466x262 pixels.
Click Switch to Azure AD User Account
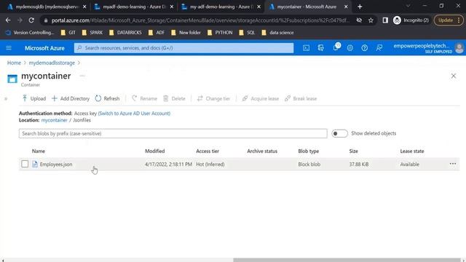(x=134, y=114)
